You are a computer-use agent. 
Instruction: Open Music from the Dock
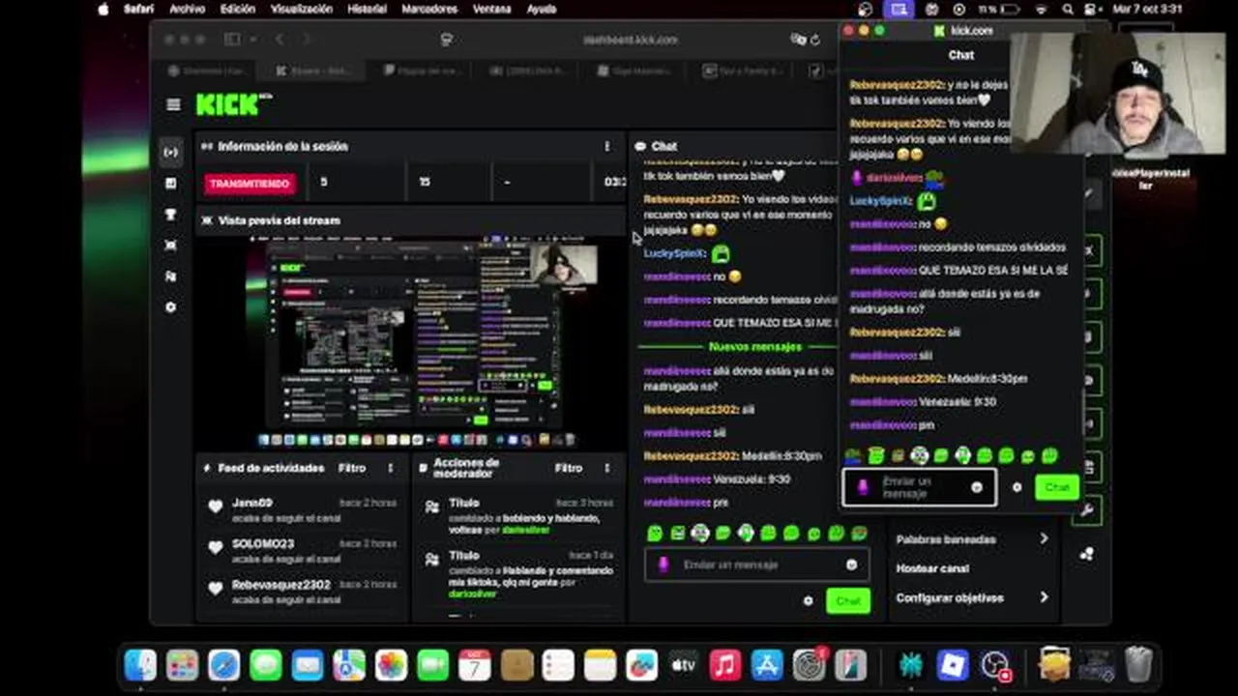(724, 665)
